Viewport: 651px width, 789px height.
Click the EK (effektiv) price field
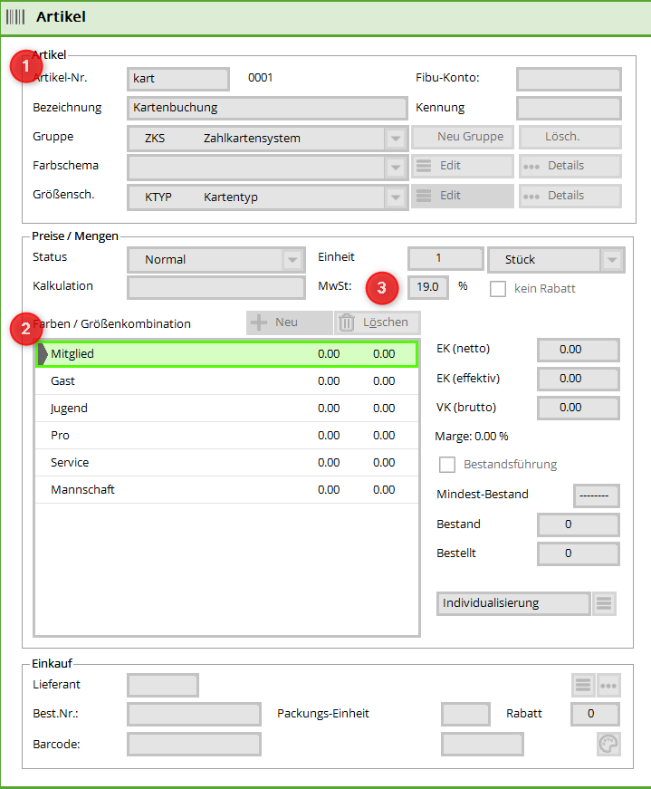coord(578,379)
